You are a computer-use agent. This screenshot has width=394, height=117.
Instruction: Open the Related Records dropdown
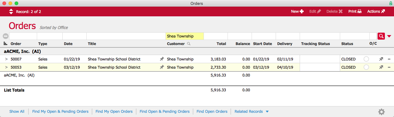(251, 112)
